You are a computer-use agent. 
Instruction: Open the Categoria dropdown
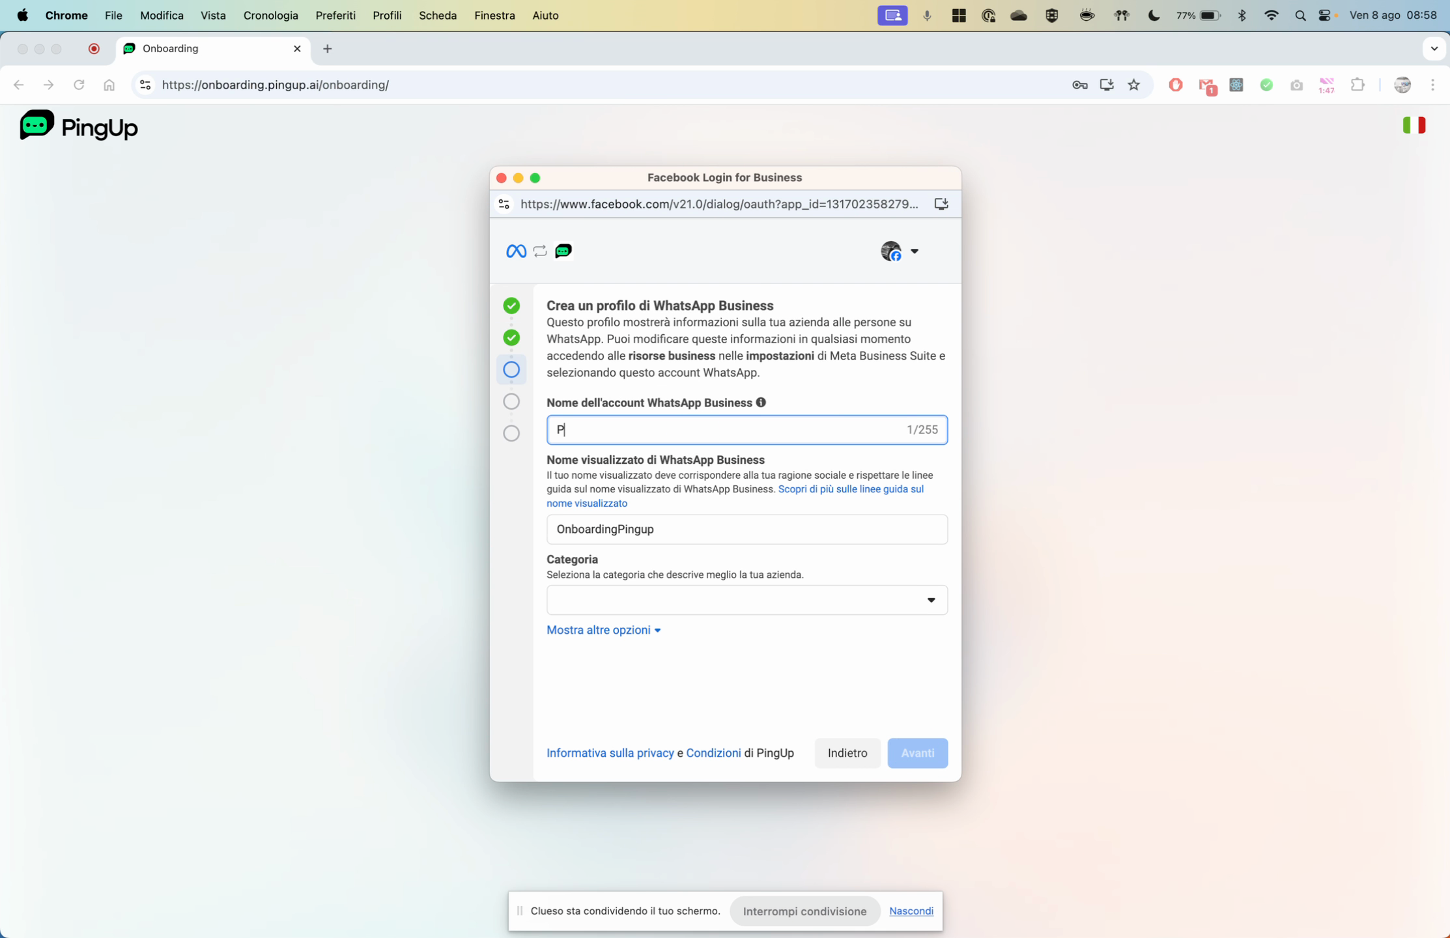tap(746, 600)
